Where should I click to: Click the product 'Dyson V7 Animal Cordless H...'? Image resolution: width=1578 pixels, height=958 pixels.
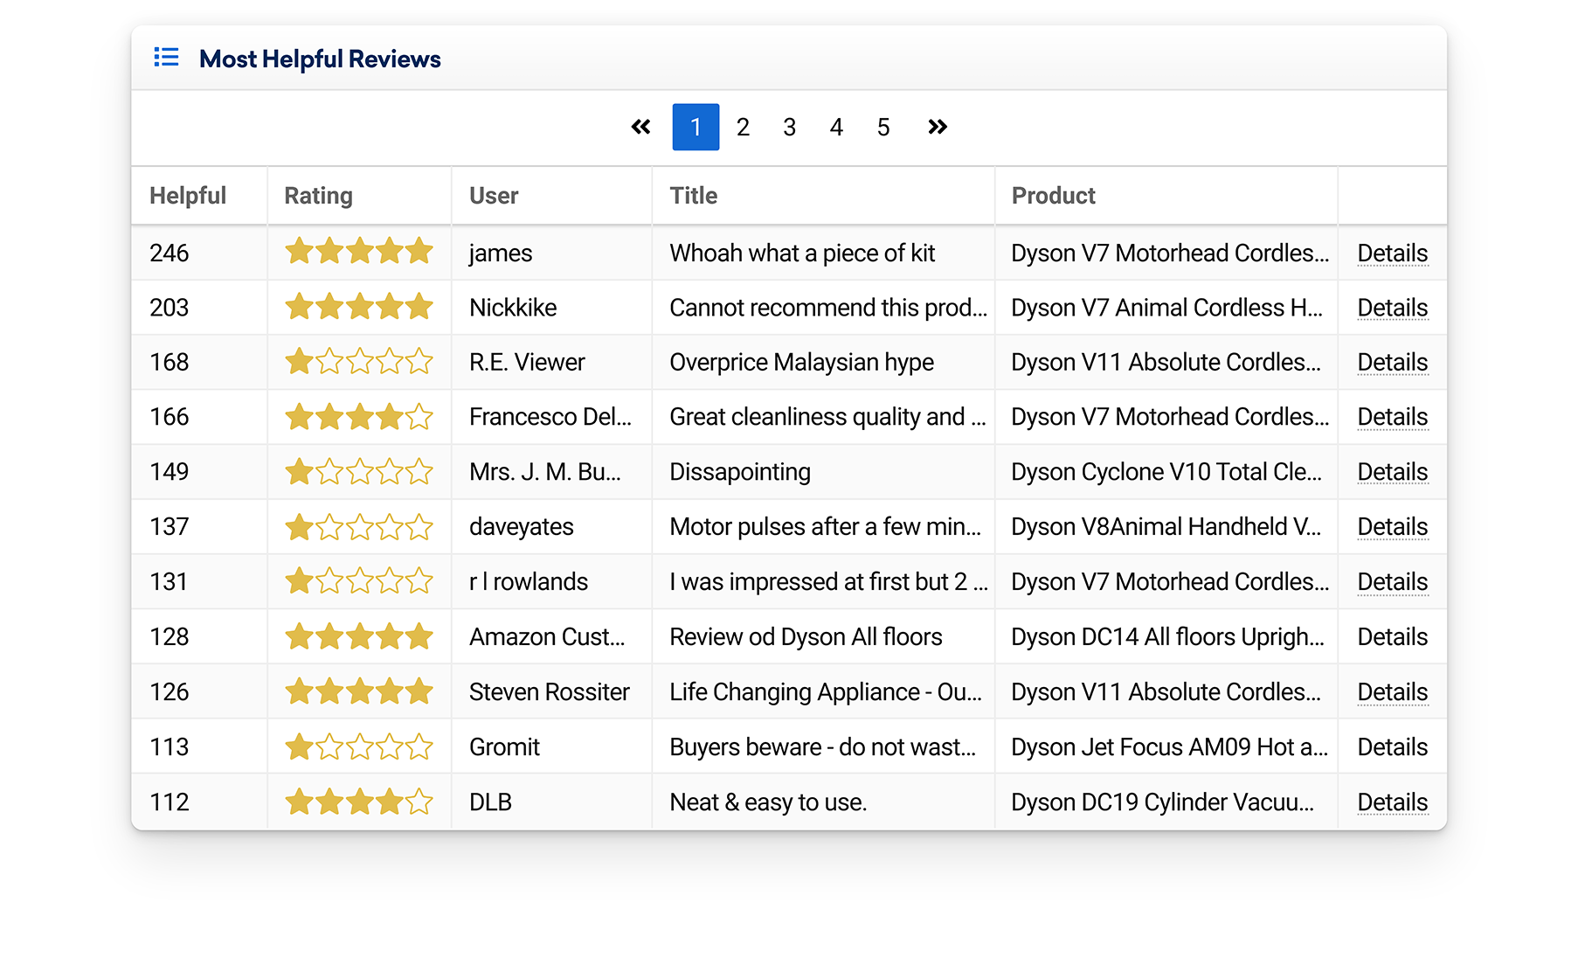[x=1166, y=308]
